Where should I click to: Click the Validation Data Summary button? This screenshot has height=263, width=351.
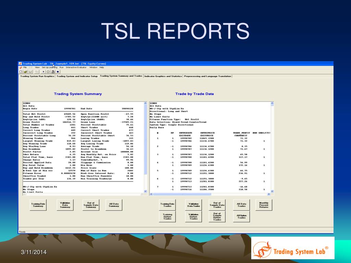(65, 205)
